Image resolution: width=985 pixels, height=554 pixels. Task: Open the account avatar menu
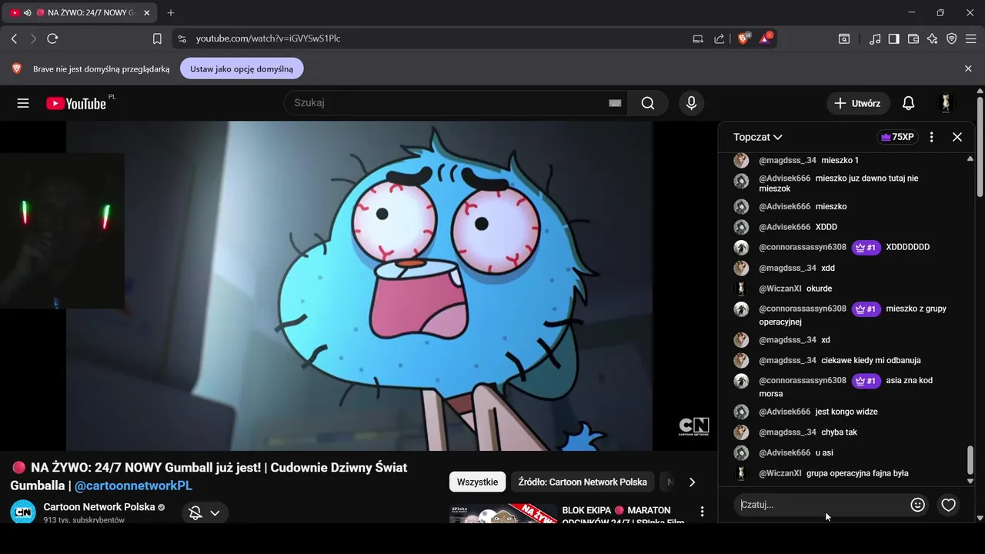[x=946, y=103]
